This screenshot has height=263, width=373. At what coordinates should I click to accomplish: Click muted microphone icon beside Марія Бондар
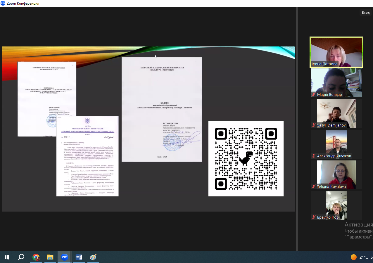(x=314, y=95)
